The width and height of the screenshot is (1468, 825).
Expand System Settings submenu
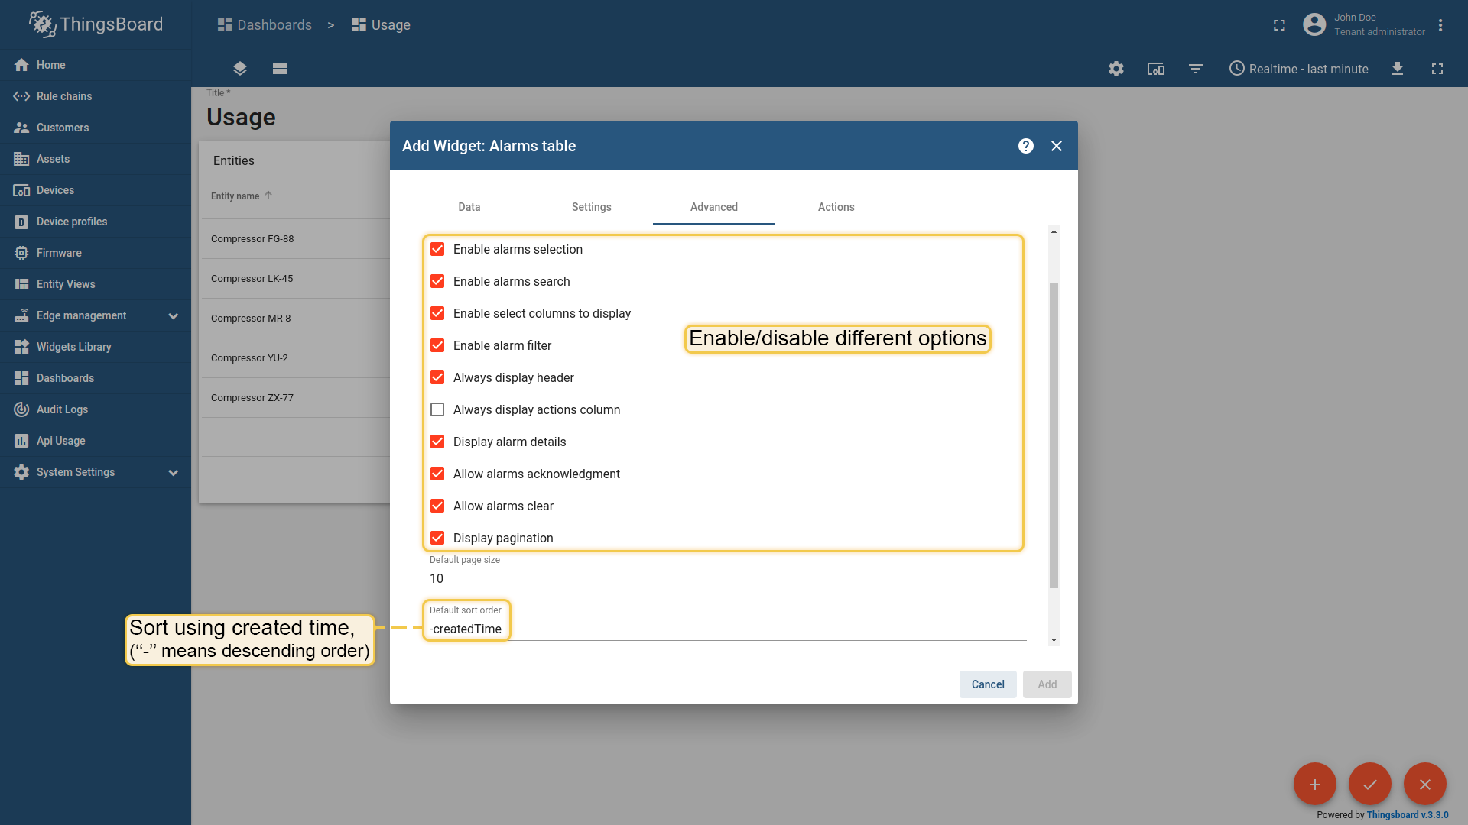click(95, 472)
